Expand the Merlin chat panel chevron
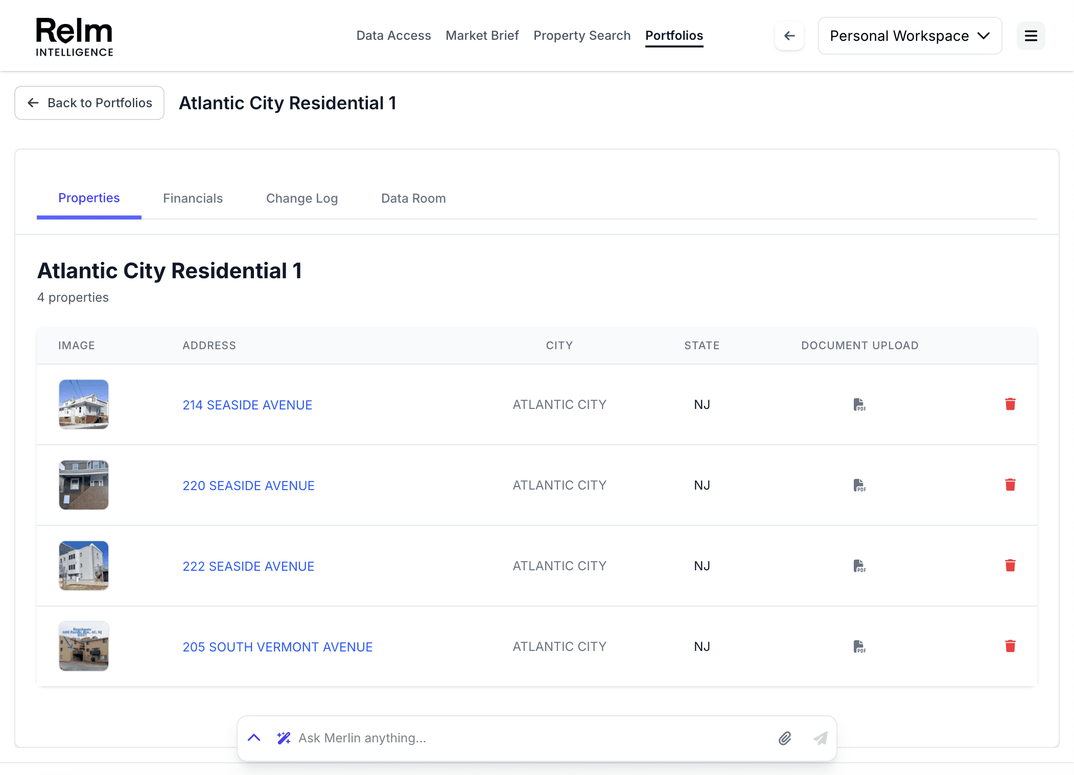This screenshot has width=1074, height=775. 254,738
